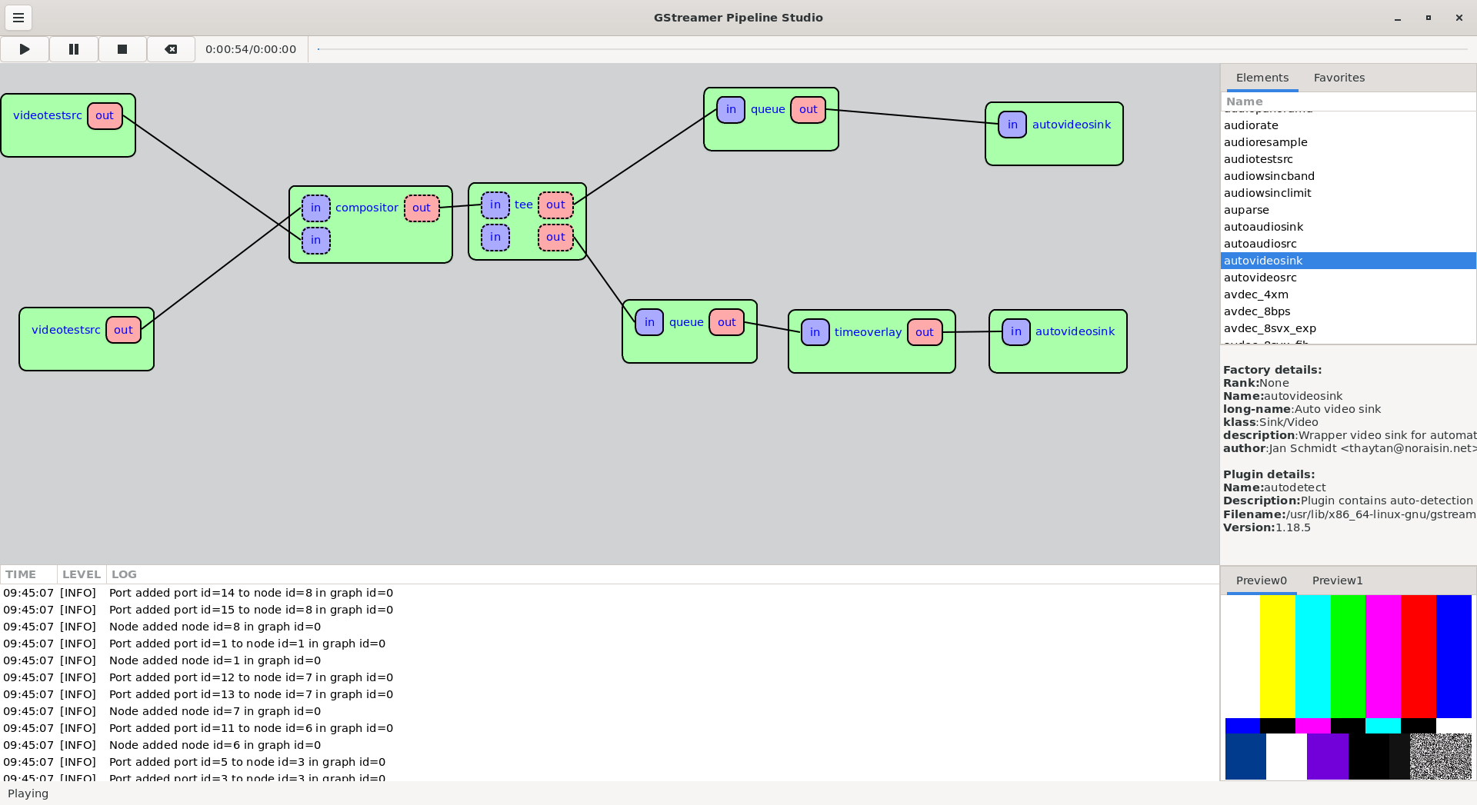Select audioresample in element list
Image resolution: width=1477 pixels, height=805 pixels.
tap(1348, 142)
